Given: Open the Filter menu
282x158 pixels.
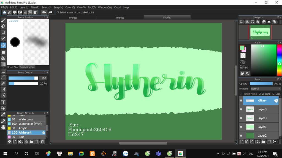Looking at the screenshot, I should (35, 7).
